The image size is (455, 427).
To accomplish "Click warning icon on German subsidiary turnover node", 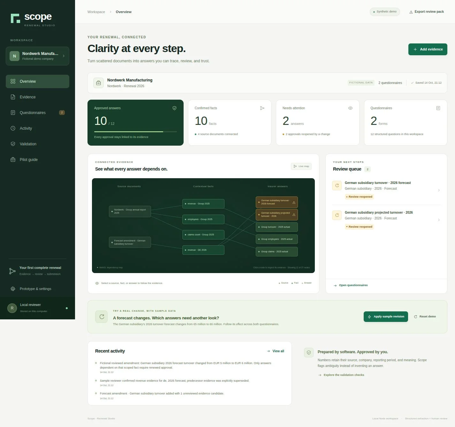I will click(x=294, y=202).
